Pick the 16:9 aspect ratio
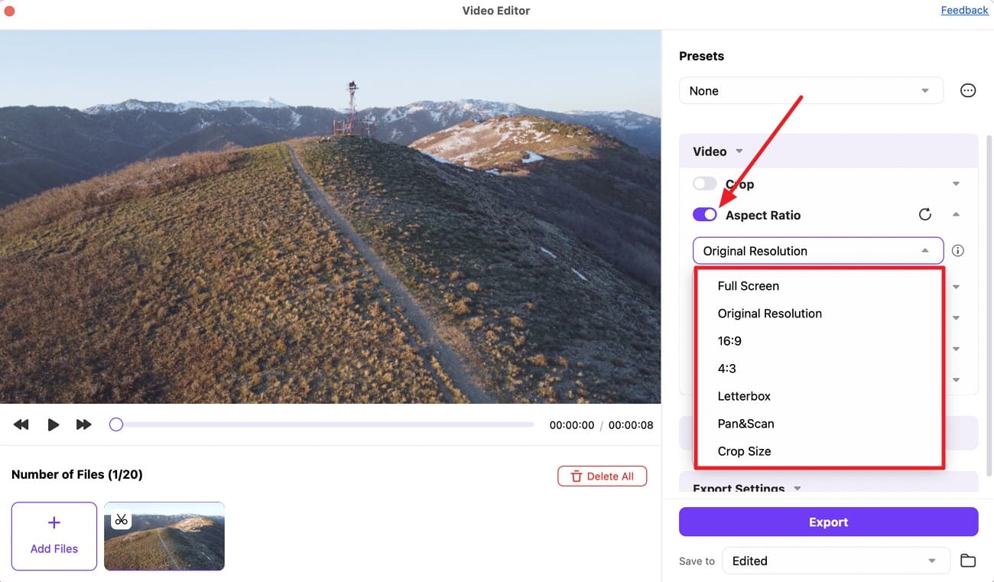 pyautogui.click(x=729, y=341)
